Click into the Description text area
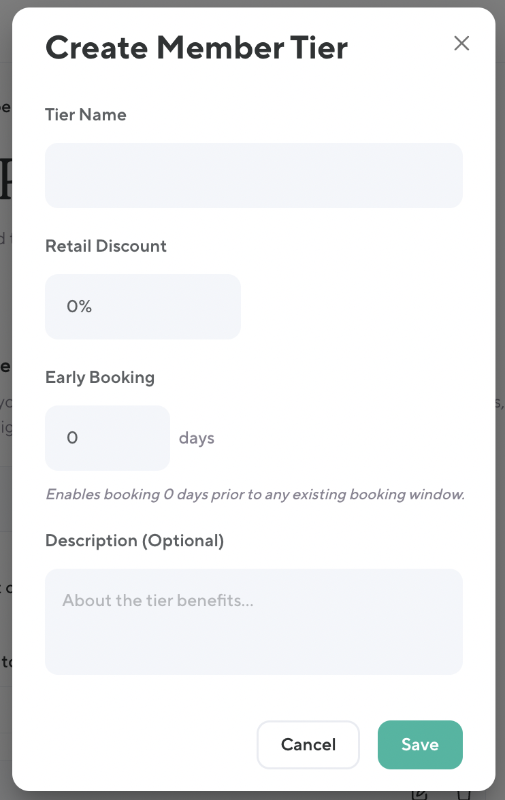The width and height of the screenshot is (505, 800). click(x=253, y=633)
